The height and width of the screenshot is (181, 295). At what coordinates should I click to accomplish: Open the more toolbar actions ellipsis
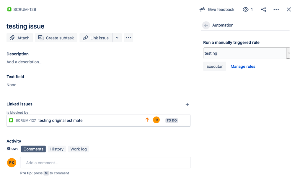(128, 38)
